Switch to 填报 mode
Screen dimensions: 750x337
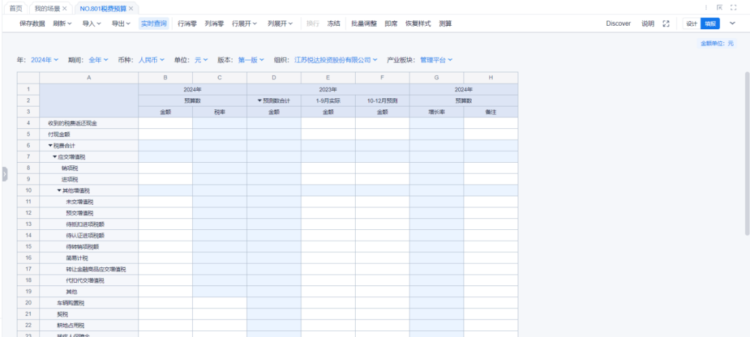(x=709, y=24)
